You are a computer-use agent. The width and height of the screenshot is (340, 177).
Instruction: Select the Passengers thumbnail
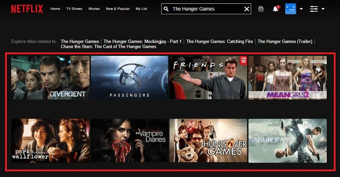[x=130, y=77]
